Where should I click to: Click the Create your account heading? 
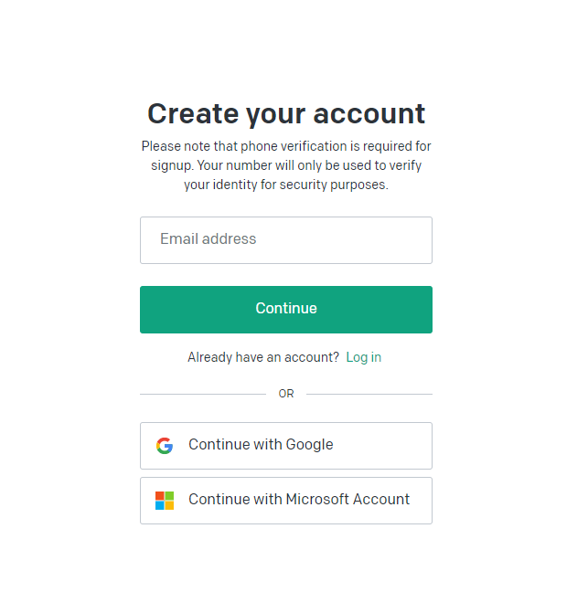[286, 114]
